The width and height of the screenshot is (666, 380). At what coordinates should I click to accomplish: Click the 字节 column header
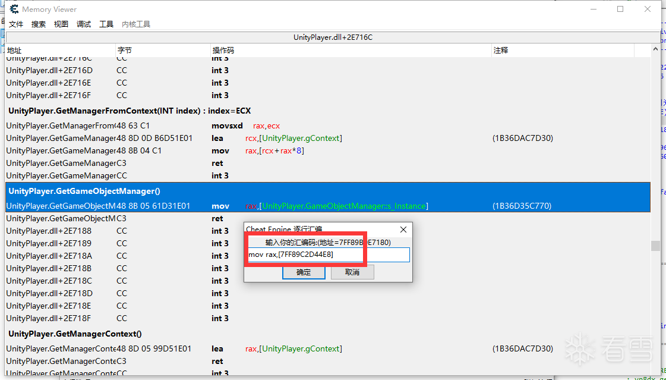(163, 50)
